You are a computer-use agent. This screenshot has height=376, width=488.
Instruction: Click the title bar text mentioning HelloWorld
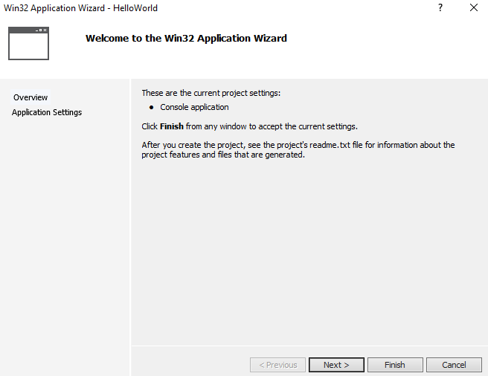pos(80,8)
